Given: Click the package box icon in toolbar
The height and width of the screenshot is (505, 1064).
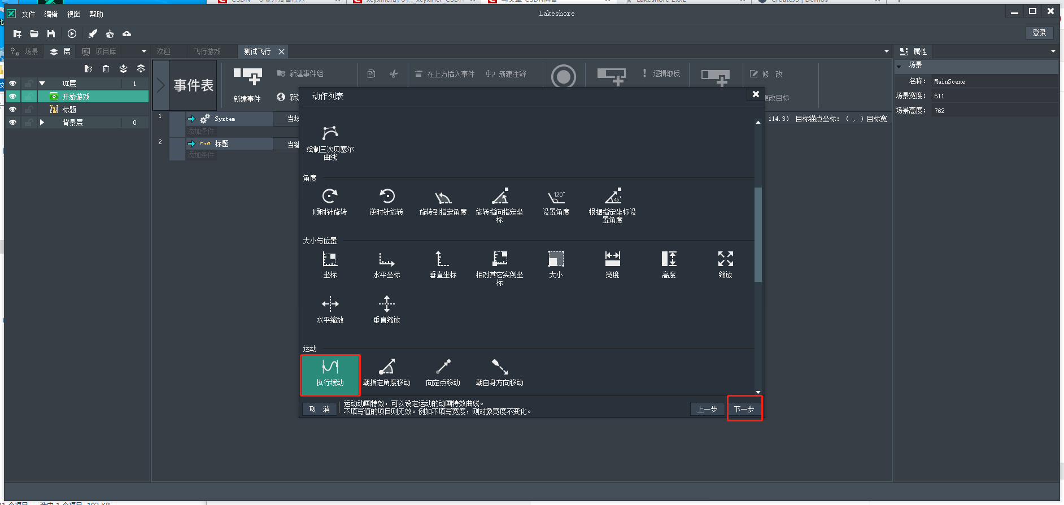Looking at the screenshot, I should (110, 34).
